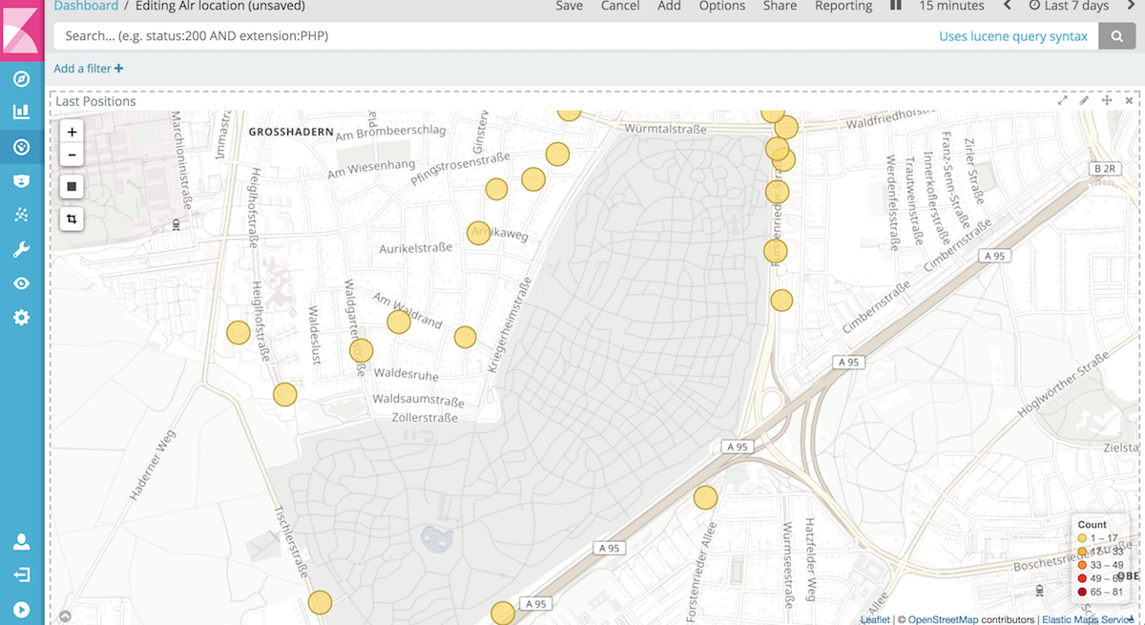Select the yellow 1–17 legend swatch
1145x625 pixels.
(1082, 538)
